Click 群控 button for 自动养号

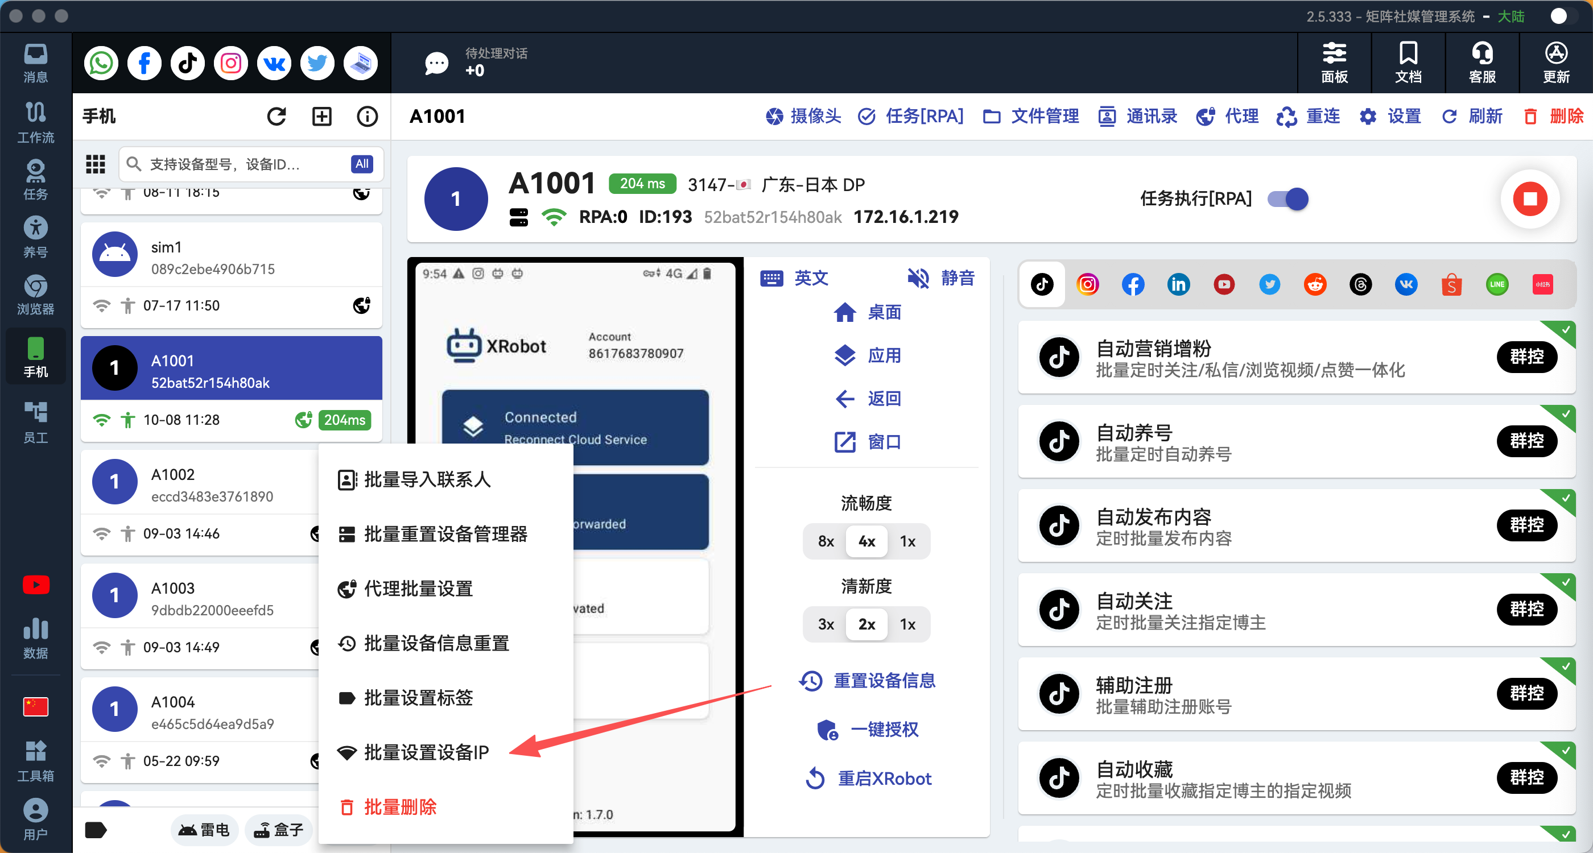[1526, 441]
